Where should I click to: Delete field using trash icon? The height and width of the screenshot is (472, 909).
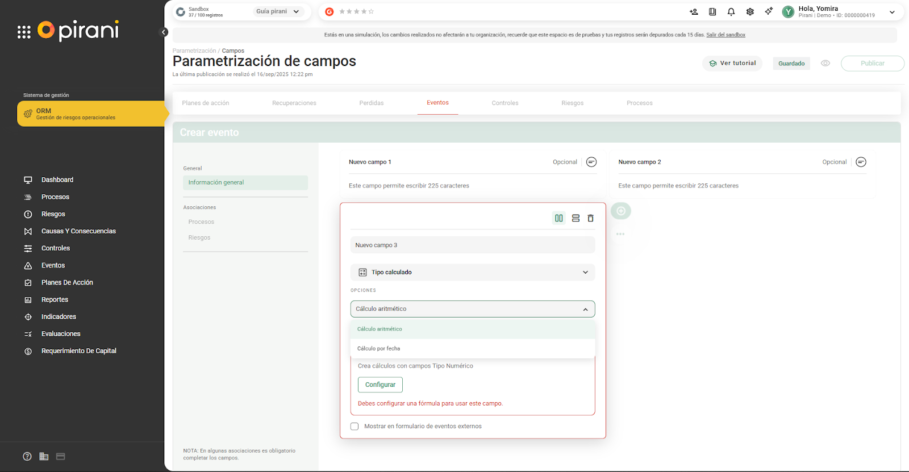[590, 218]
